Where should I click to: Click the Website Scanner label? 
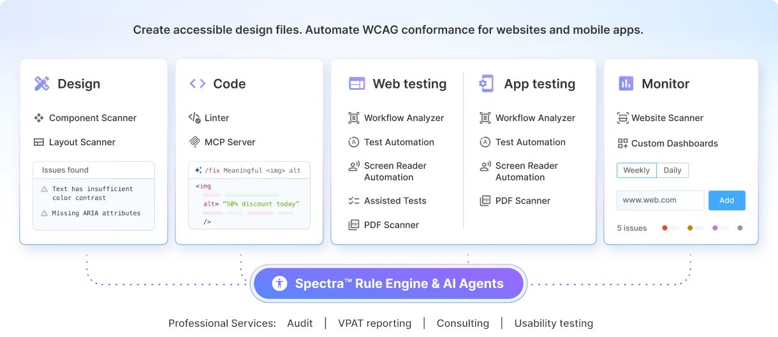pyautogui.click(x=667, y=118)
